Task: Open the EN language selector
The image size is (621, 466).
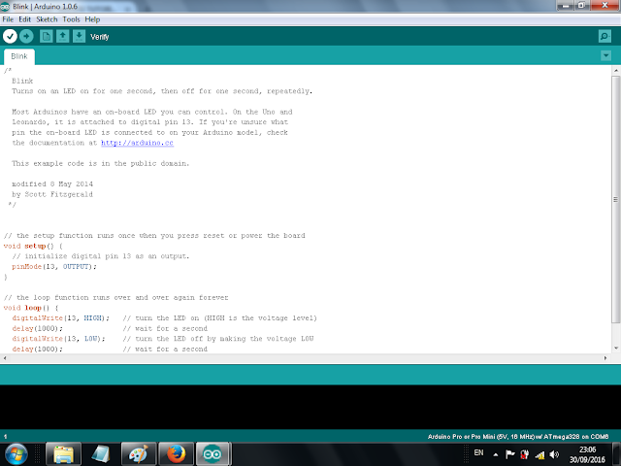Action: click(477, 453)
